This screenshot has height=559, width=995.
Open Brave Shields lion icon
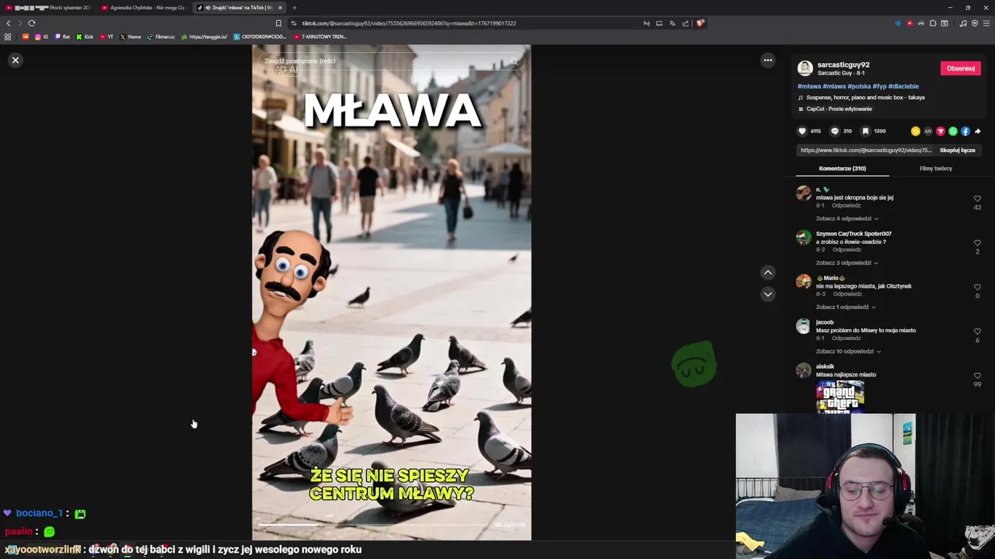(x=700, y=23)
